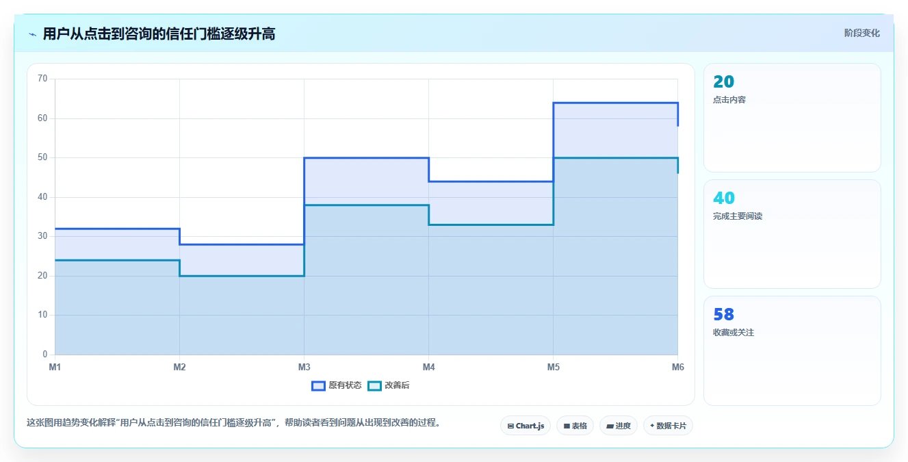The width and height of the screenshot is (908, 462).
Task: Click the teal 改善后 legend color box
Action: [x=374, y=385]
